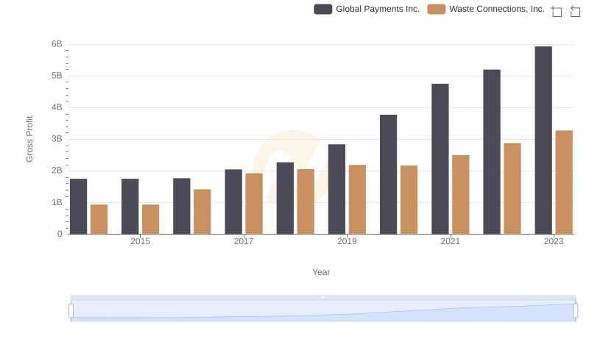Click the 2019 Global Payments bar
589x339 pixels.
pyautogui.click(x=336, y=190)
